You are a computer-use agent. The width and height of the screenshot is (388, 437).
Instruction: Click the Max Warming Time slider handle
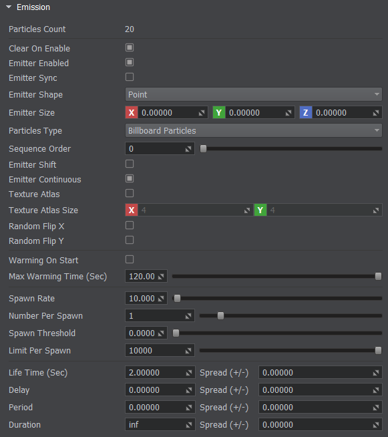378,277
